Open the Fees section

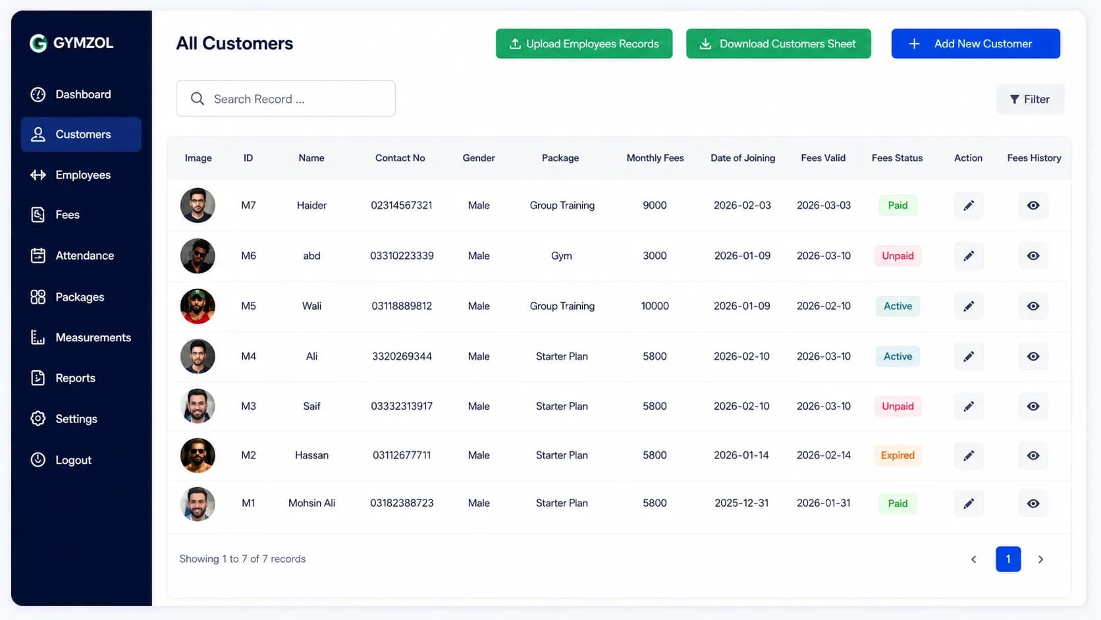81,215
